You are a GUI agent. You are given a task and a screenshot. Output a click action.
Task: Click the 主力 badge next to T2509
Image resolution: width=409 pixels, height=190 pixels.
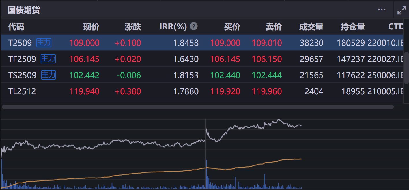tap(44, 43)
